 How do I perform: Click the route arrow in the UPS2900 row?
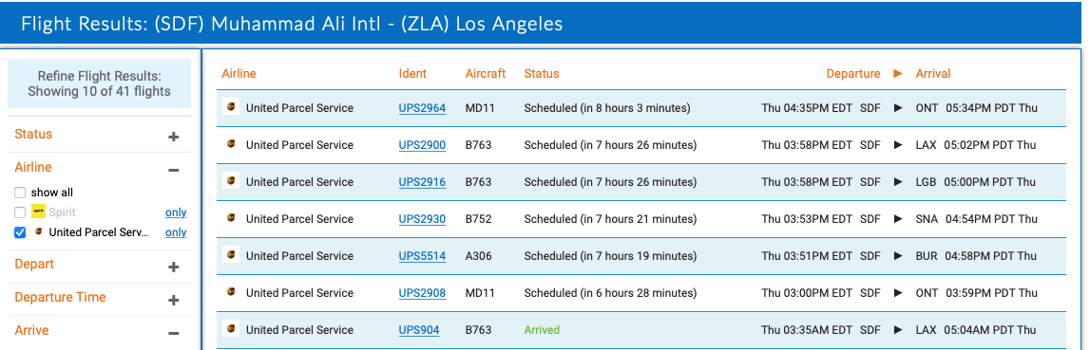coord(898,145)
